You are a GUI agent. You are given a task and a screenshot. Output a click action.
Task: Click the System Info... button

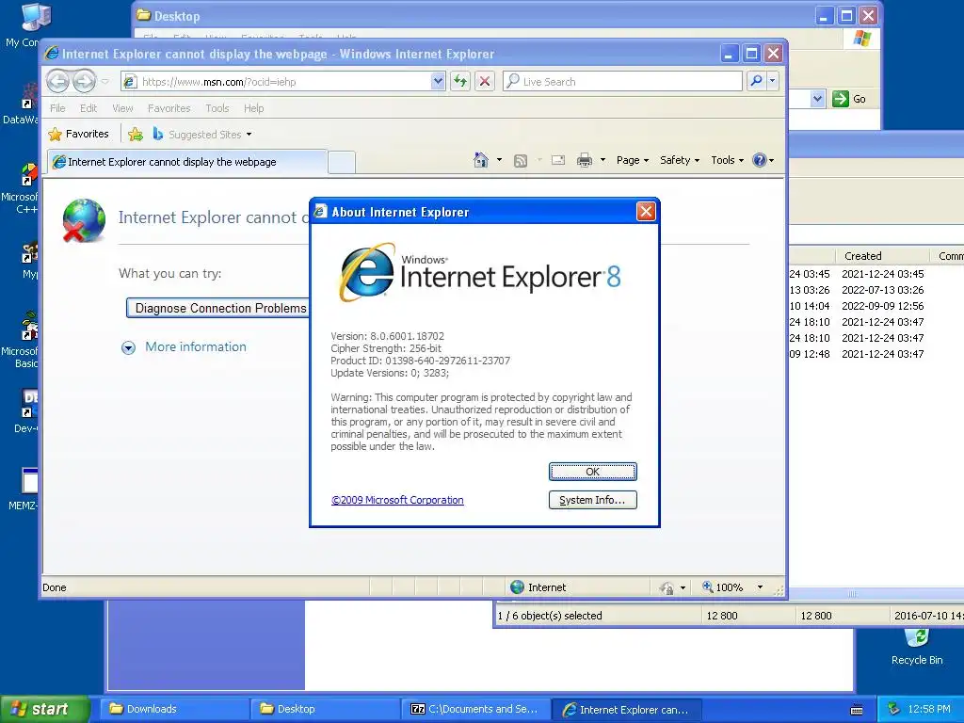[x=592, y=500]
